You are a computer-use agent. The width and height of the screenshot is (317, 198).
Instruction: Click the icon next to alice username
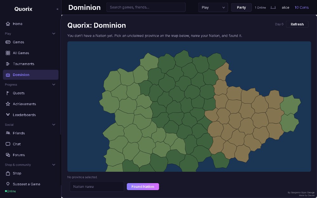(273, 8)
